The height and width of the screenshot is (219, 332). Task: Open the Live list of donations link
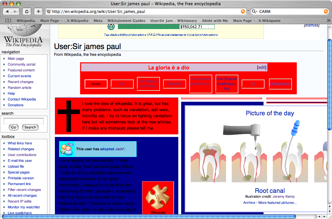pos(203,35)
